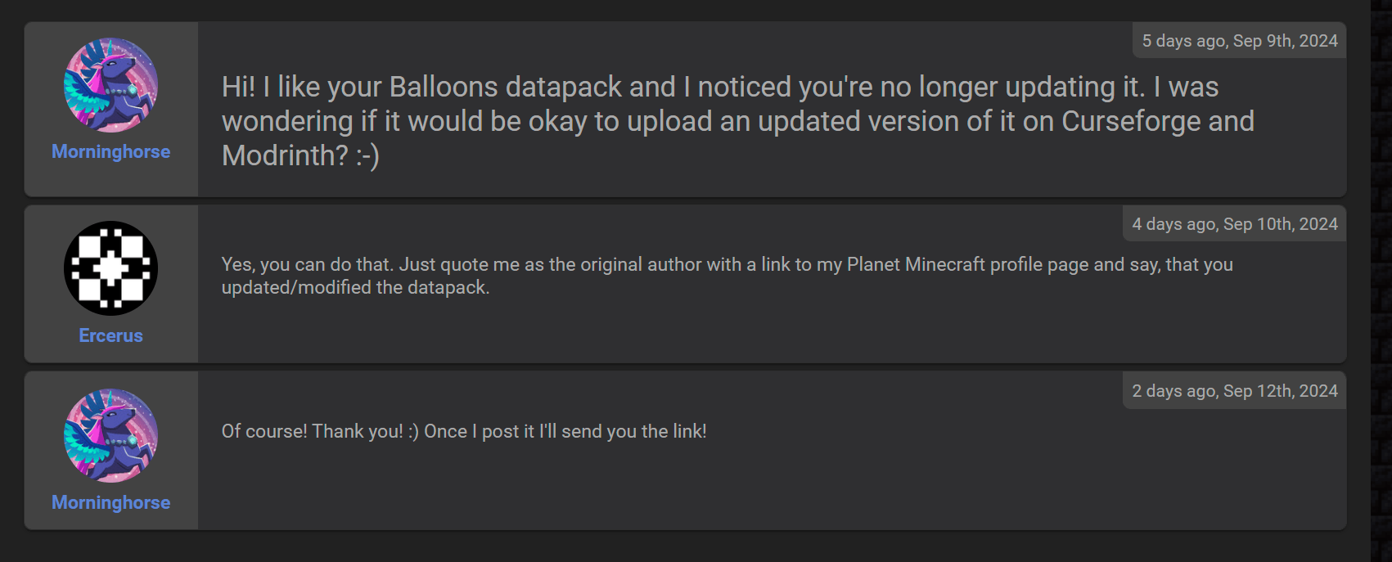This screenshot has height=562, width=1392.
Task: Click the 'Hi!' greeting starting first comment
Action: pyautogui.click(x=238, y=87)
